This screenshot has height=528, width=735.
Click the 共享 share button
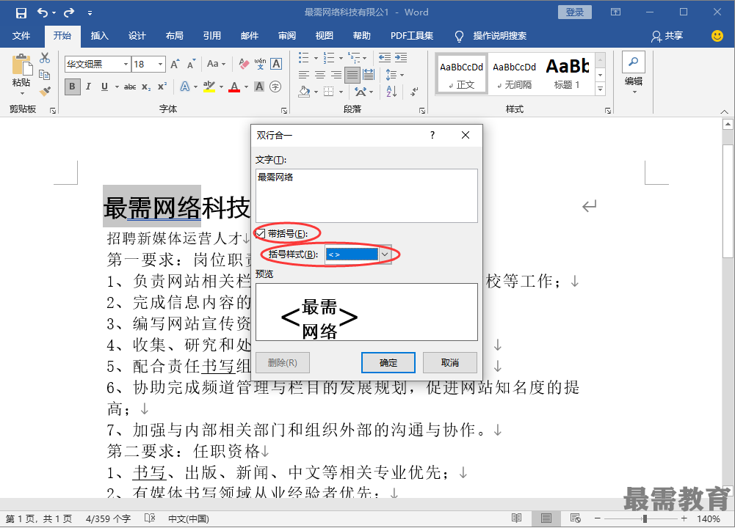pyautogui.click(x=667, y=36)
